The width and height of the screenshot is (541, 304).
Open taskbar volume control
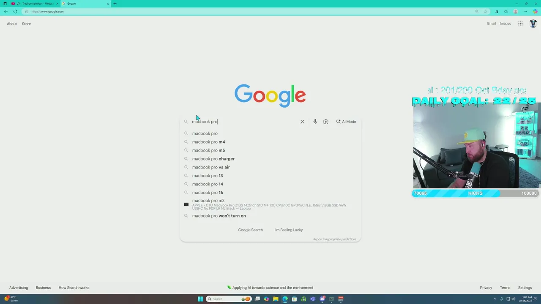coord(514,299)
